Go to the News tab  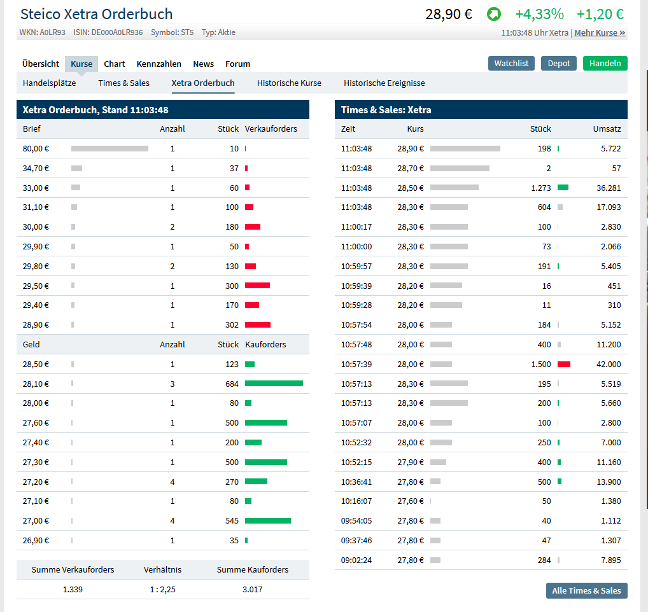[x=204, y=64]
